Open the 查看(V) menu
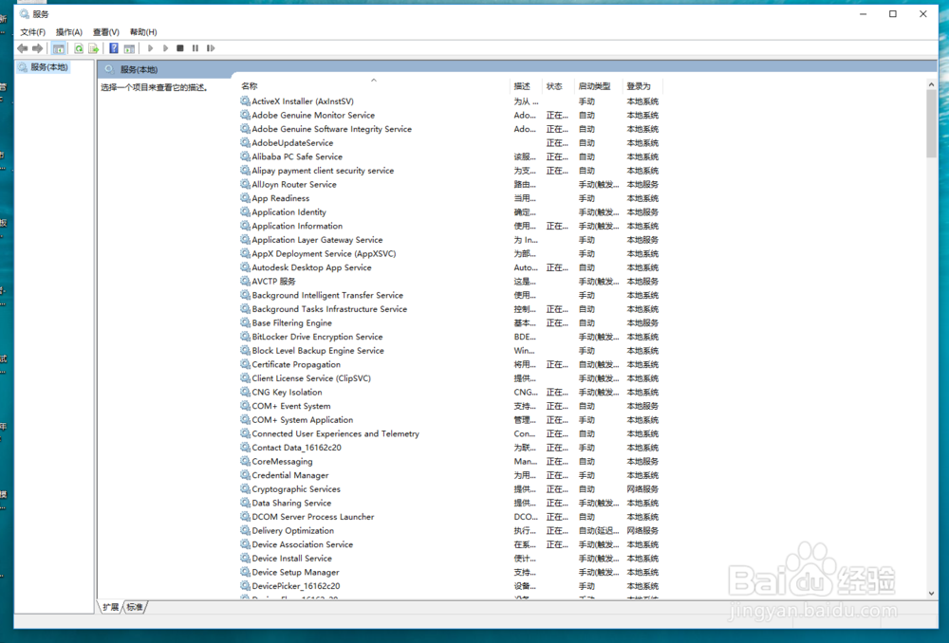The width and height of the screenshot is (949, 643). pyautogui.click(x=105, y=31)
